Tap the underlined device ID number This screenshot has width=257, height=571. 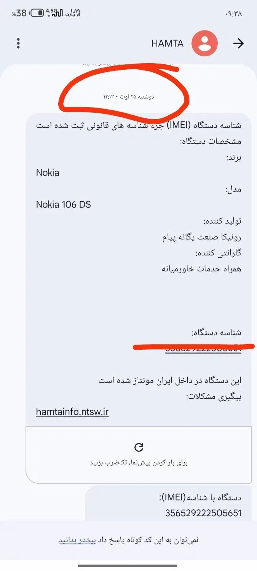[x=203, y=350]
